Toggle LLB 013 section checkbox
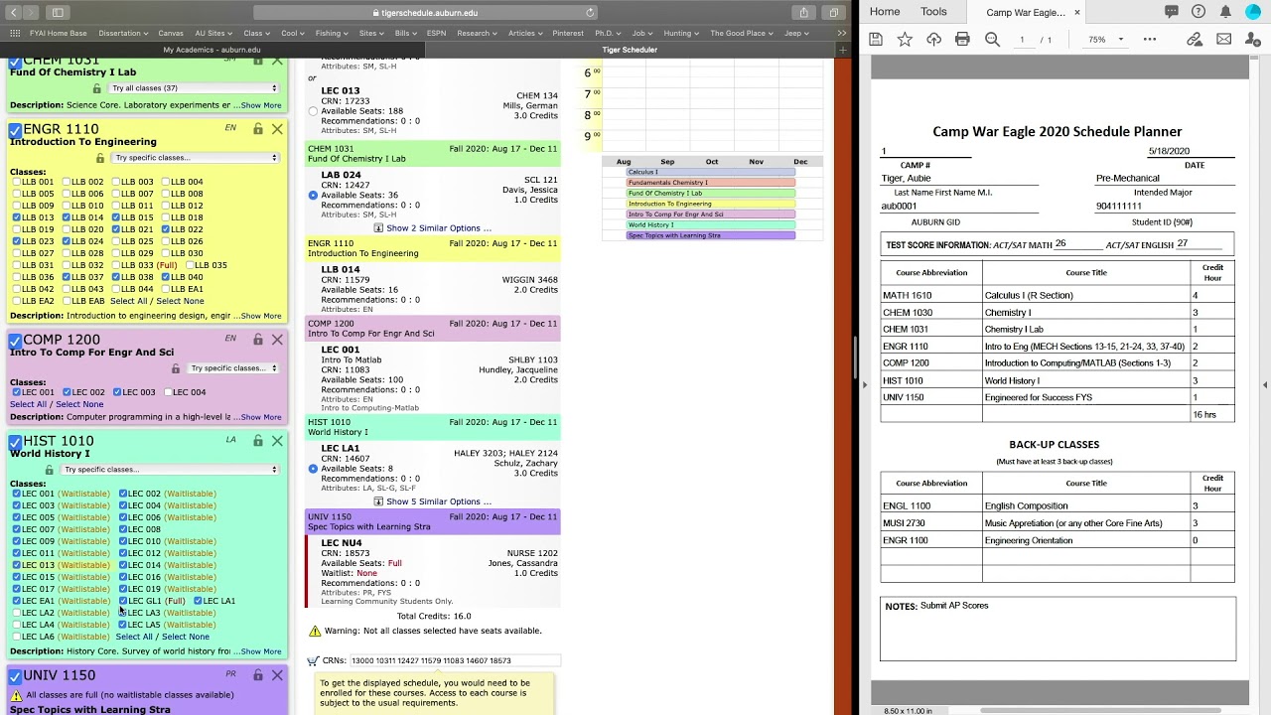The image size is (1271, 715). [x=16, y=217]
